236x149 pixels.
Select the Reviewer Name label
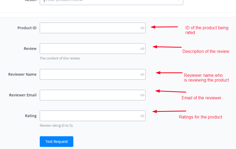click(22, 74)
